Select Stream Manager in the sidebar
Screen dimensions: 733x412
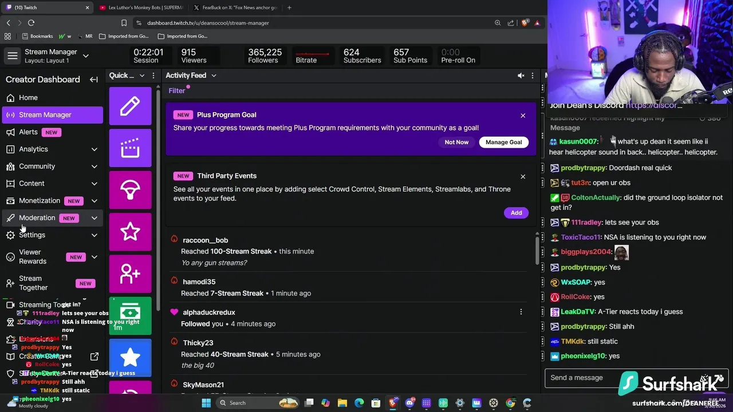point(52,115)
